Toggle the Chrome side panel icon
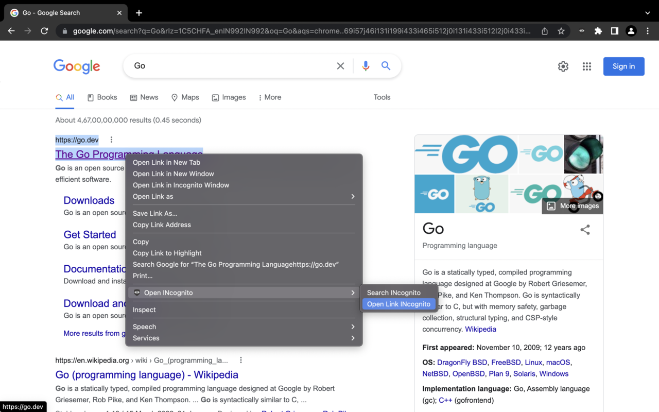The image size is (659, 412). point(615,31)
